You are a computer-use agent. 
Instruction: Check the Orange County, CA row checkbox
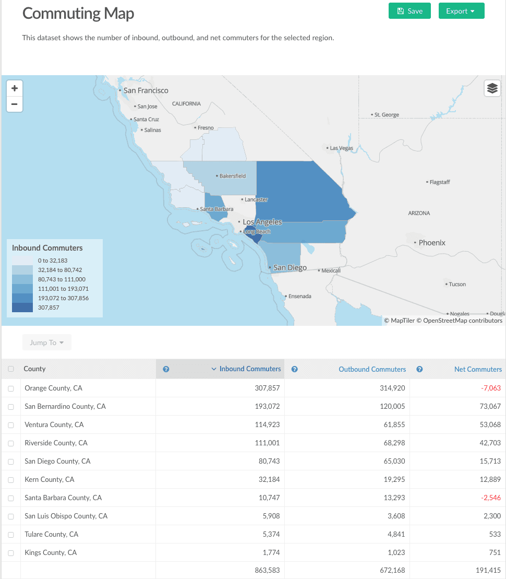(x=11, y=388)
